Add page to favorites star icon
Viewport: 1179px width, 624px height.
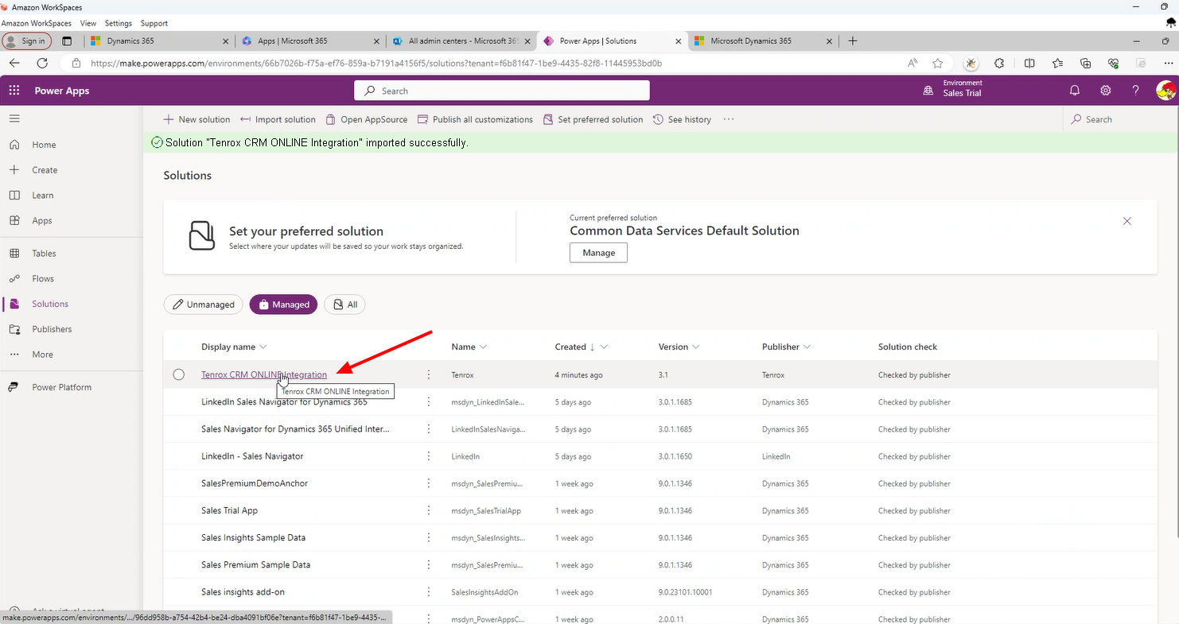pyautogui.click(x=938, y=63)
